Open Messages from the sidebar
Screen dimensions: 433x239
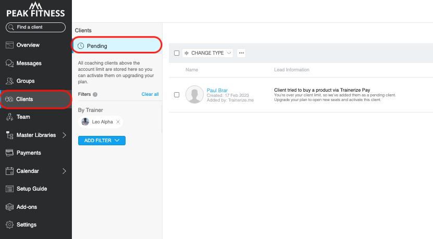point(9,64)
